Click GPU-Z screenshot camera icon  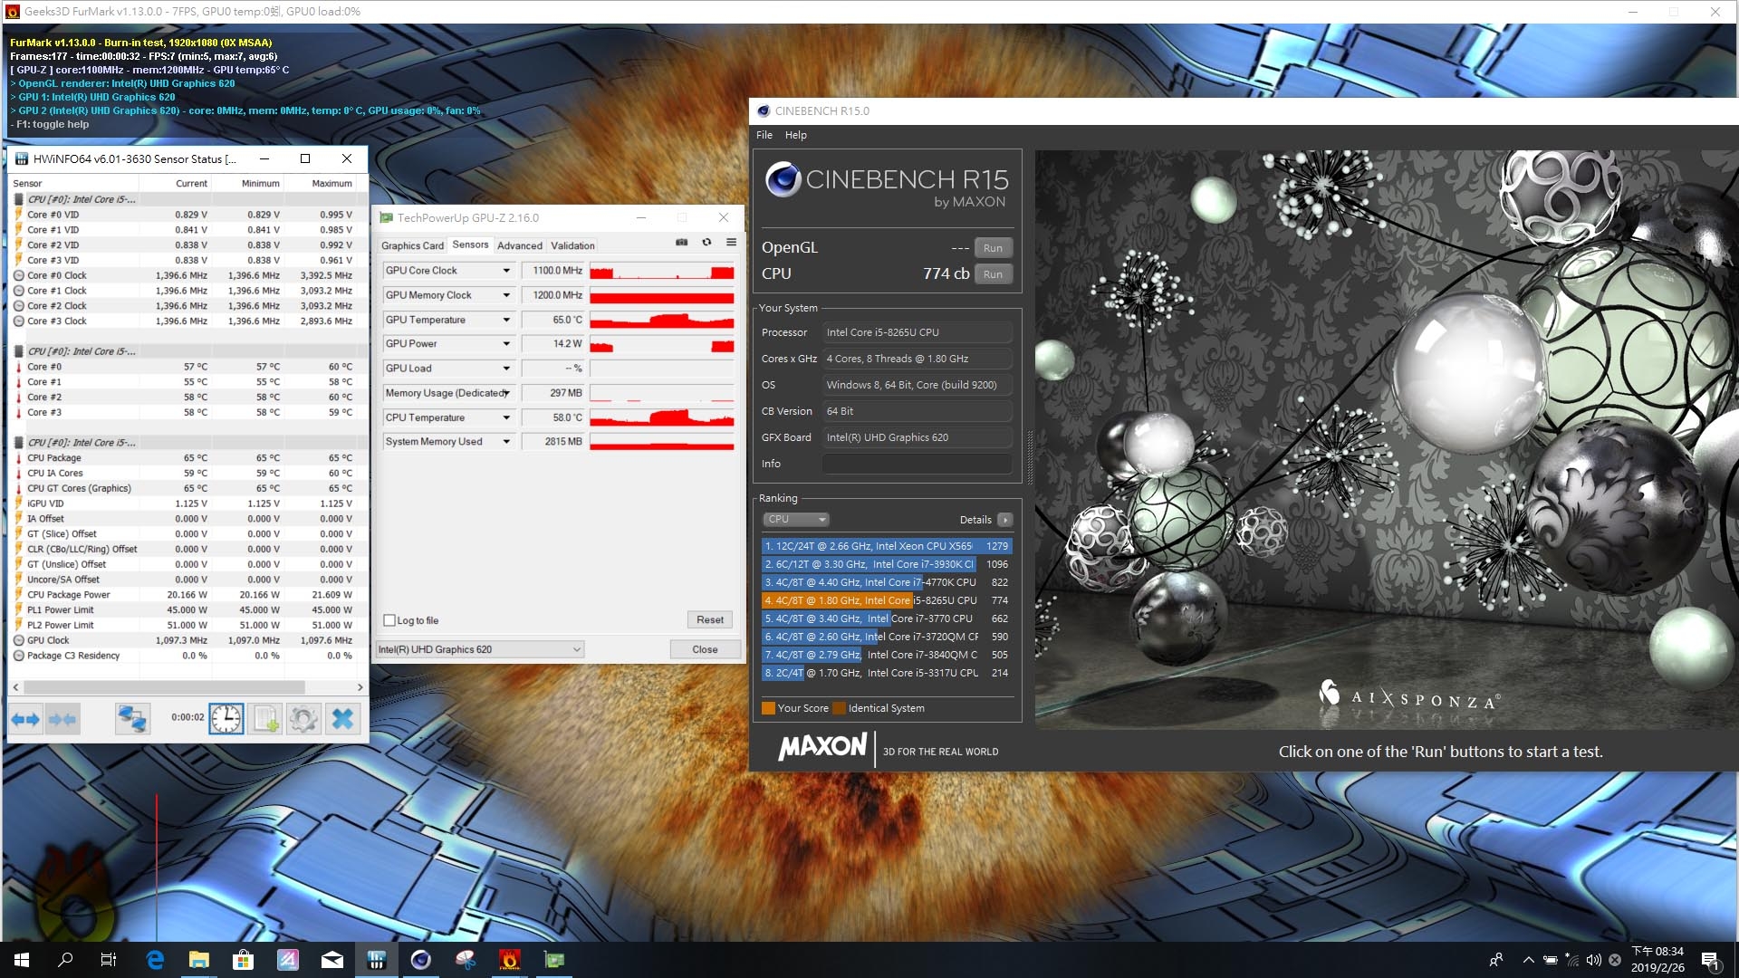(x=682, y=243)
